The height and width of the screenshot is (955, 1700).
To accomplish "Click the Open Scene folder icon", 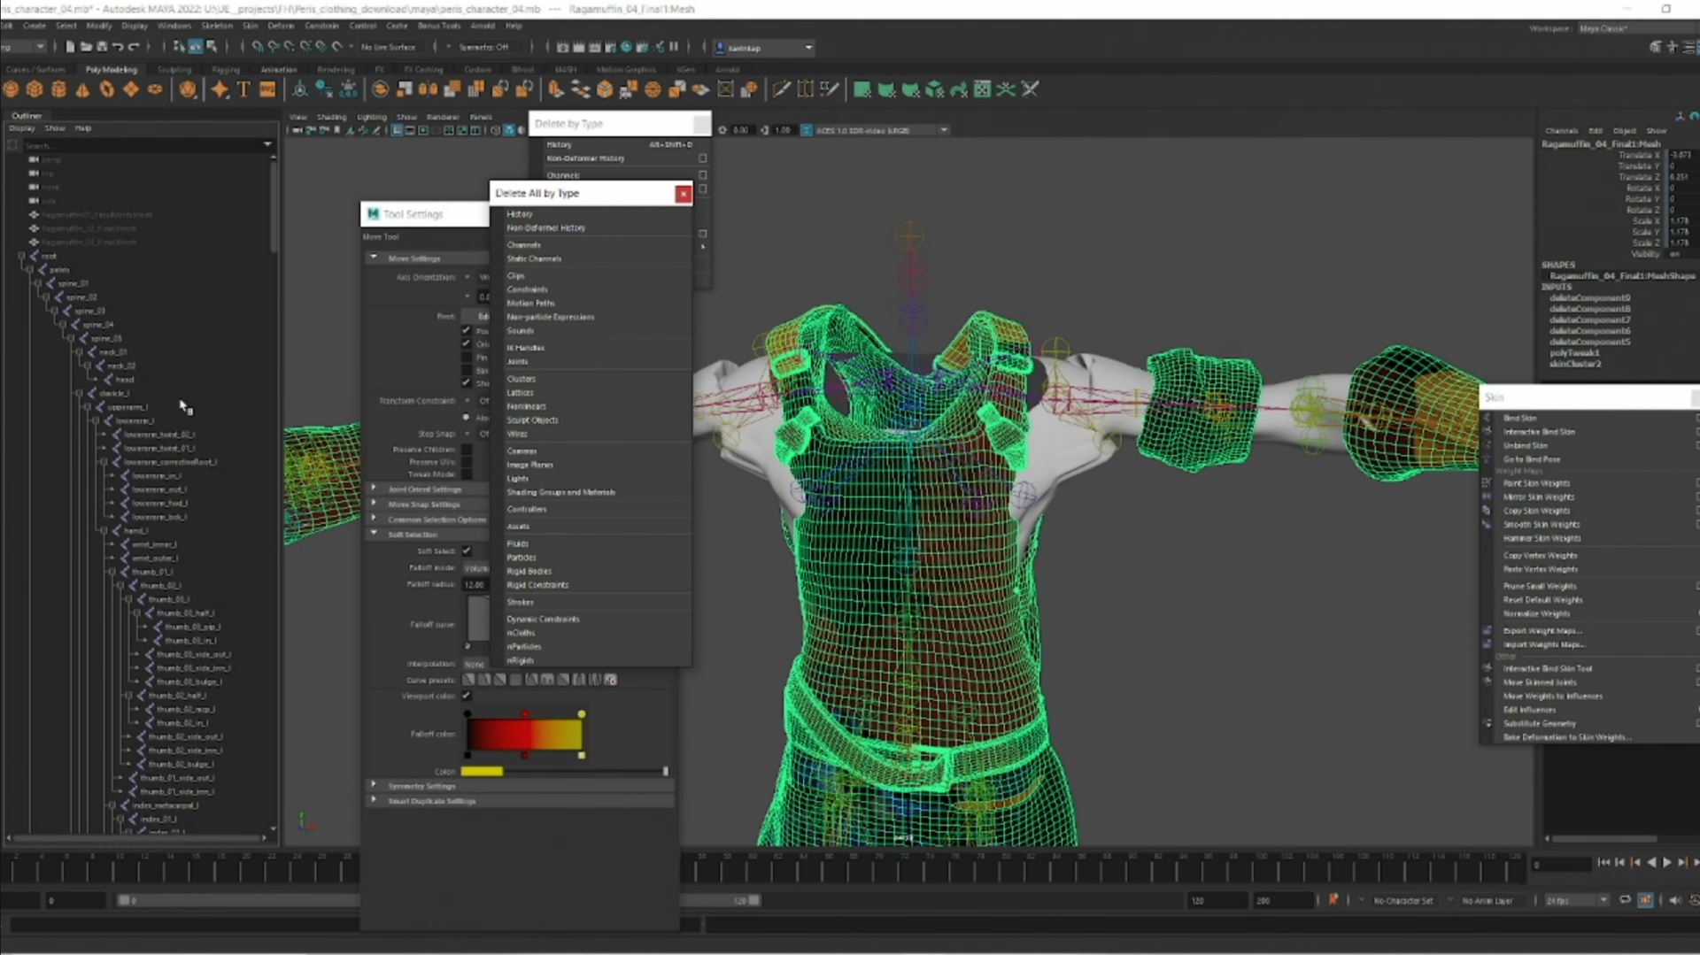I will pos(86,47).
